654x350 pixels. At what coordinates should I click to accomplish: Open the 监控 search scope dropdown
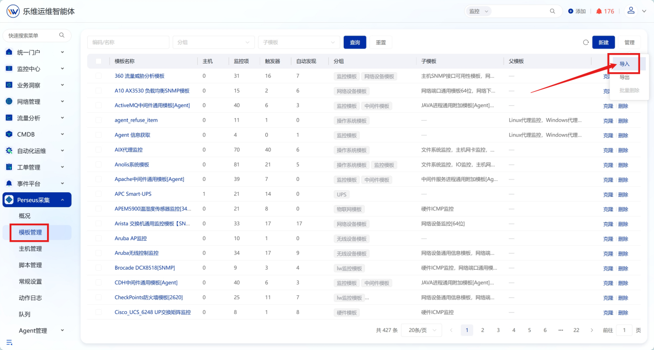click(478, 11)
